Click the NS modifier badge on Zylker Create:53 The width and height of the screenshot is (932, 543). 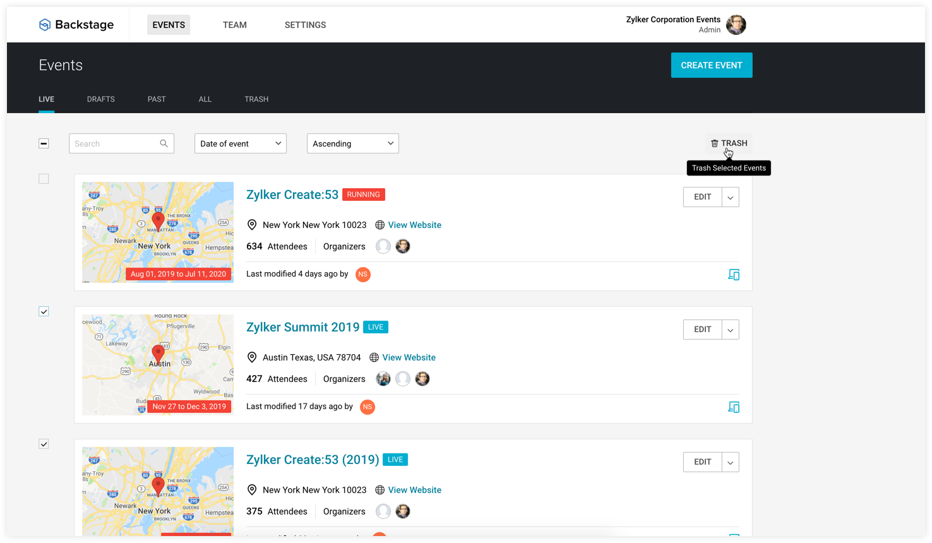(363, 274)
